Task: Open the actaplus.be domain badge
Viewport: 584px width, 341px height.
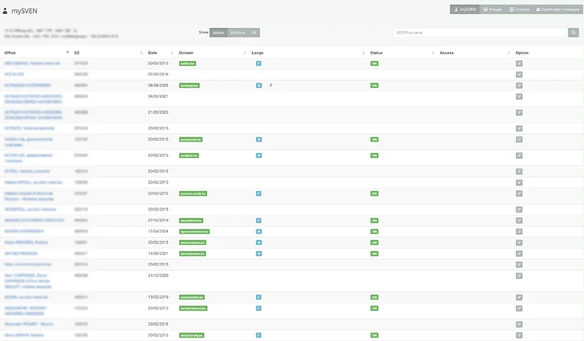Action: (x=189, y=155)
